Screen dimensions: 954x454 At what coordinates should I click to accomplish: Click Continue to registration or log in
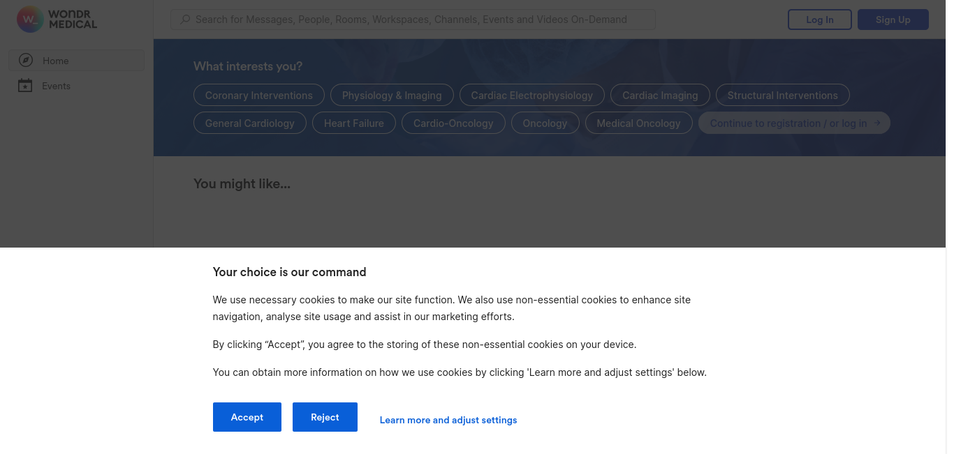tap(795, 123)
